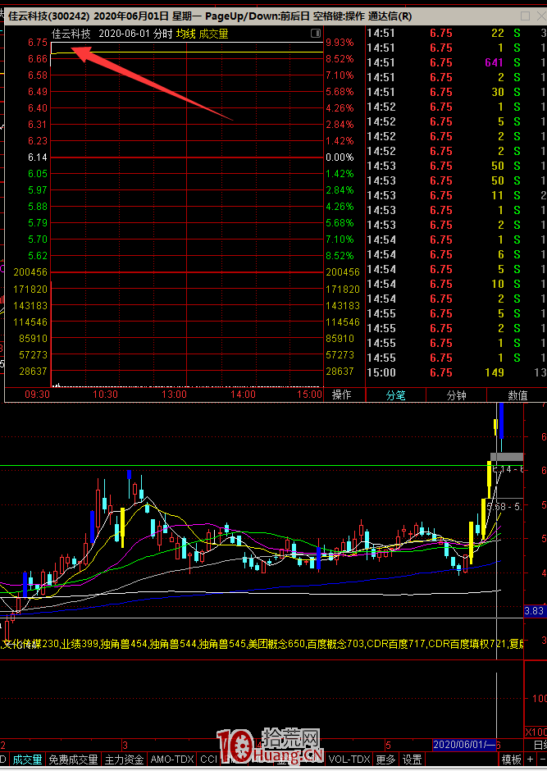Open the 操作 menu below the chart
Screen dimensions: 547x771
tap(342, 395)
